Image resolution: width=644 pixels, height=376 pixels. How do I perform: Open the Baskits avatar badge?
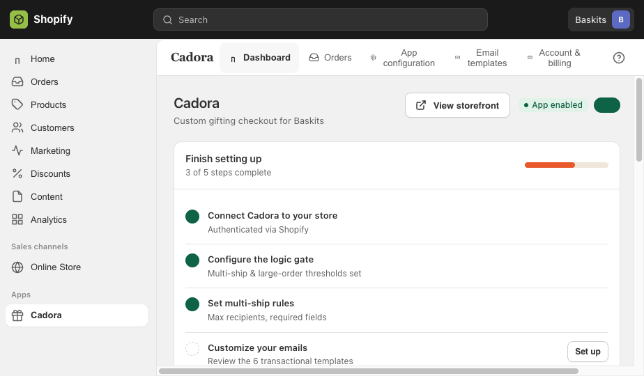tap(620, 19)
